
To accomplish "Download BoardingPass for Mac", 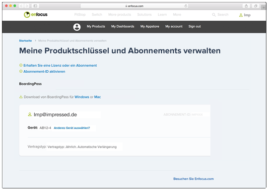I will click(97, 97).
